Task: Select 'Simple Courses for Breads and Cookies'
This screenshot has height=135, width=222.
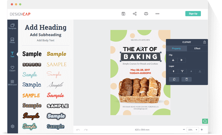Action: [x=140, y=64]
